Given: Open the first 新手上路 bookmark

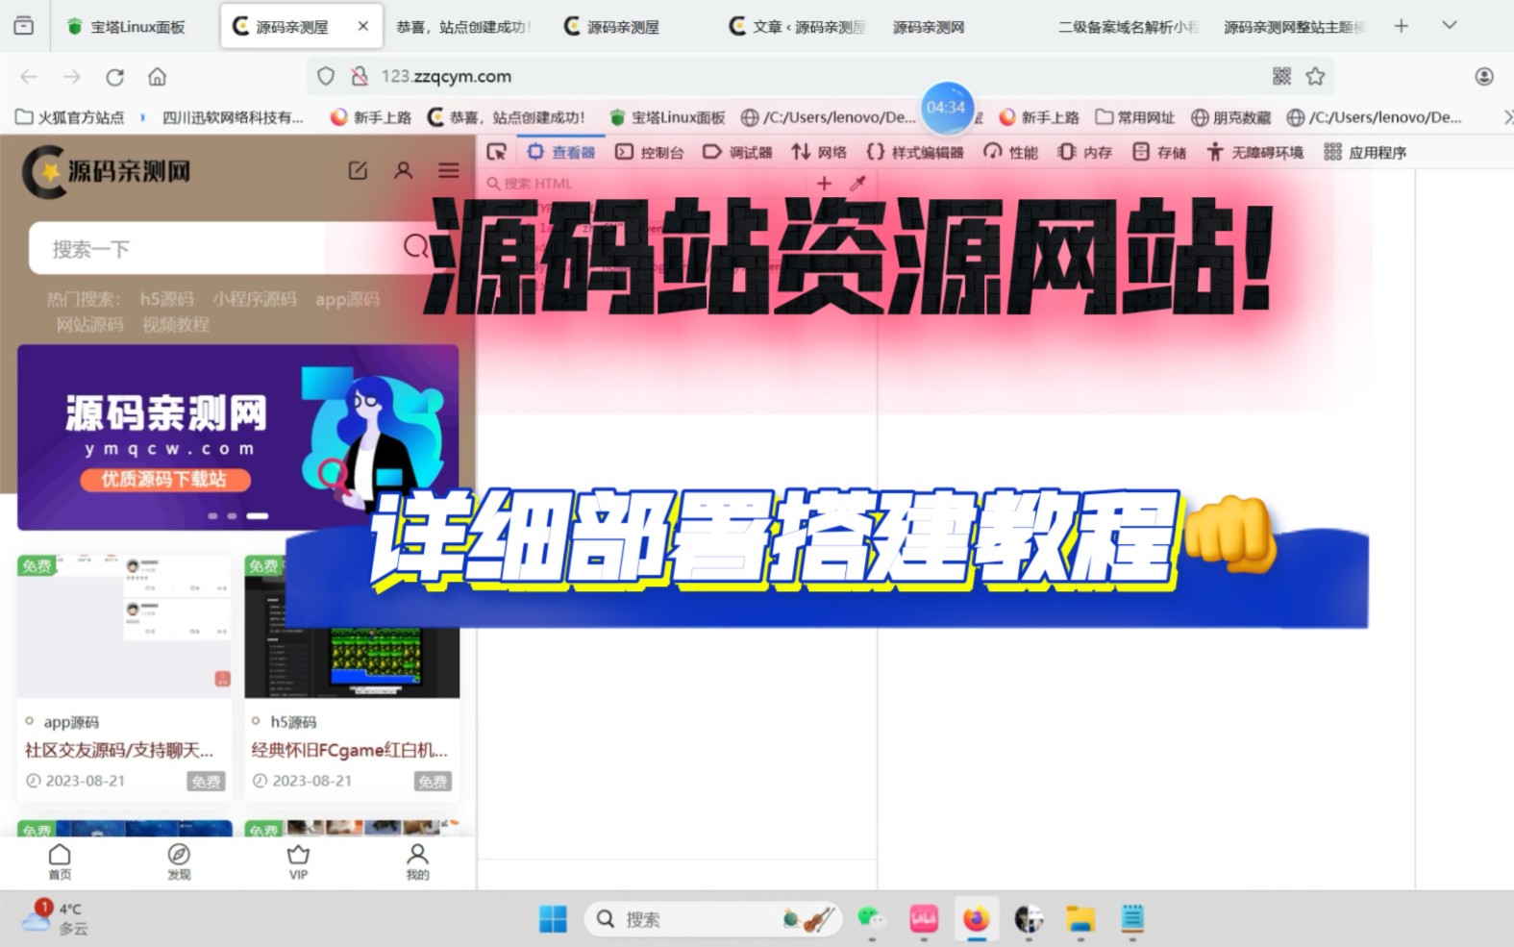Looking at the screenshot, I should (x=370, y=117).
